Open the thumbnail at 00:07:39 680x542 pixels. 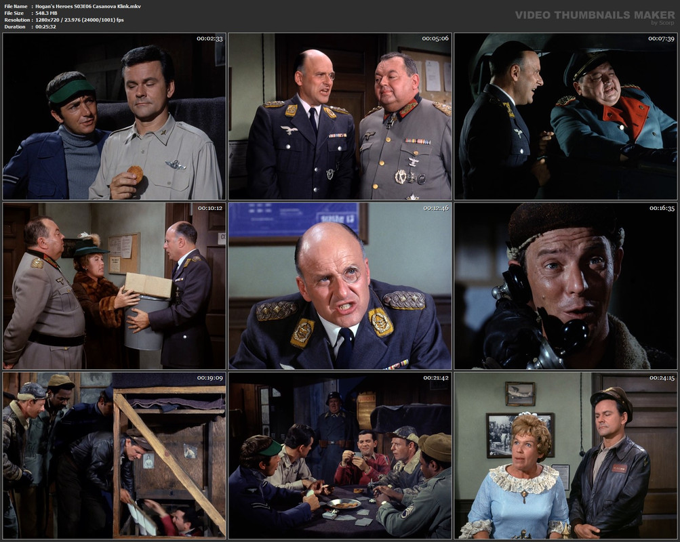tap(565, 116)
